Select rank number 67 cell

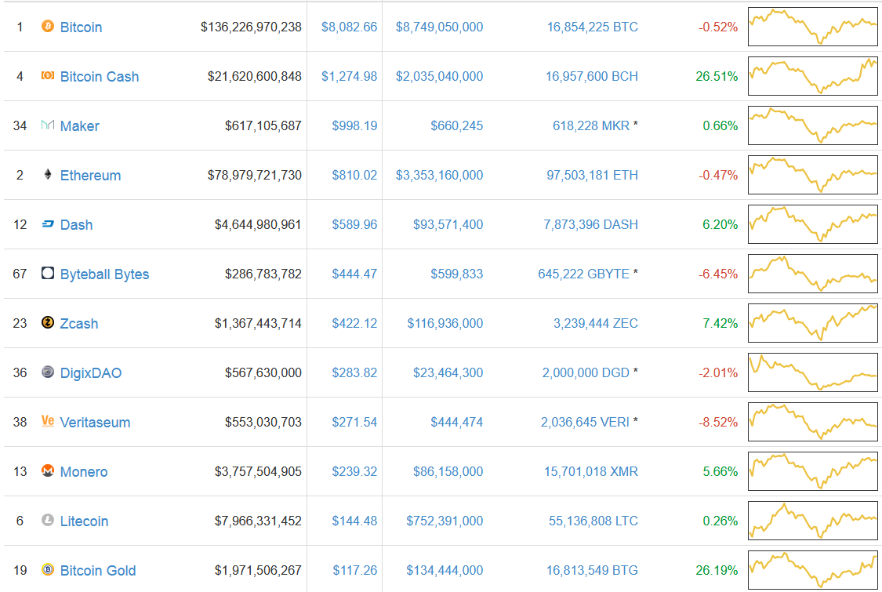[x=20, y=274]
